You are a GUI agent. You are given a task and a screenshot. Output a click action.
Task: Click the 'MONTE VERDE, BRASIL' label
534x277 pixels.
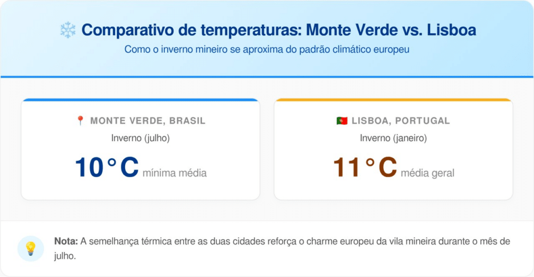[148, 121]
